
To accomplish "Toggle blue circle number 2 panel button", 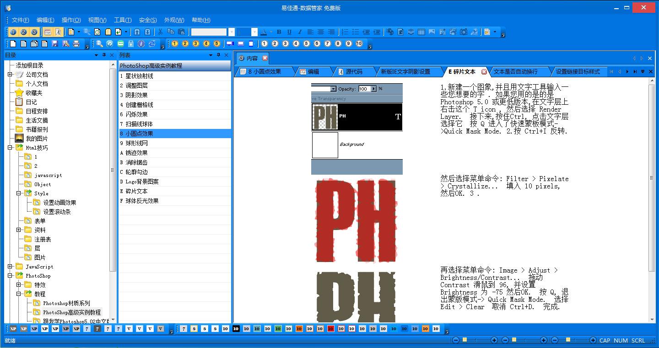I will [x=23, y=32].
